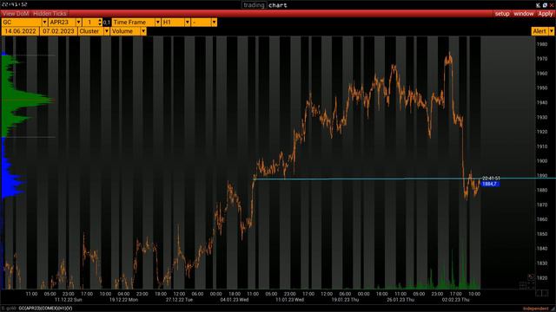The image size is (556, 312).
Task: Click the blue current price label 1884,7
Action: [490, 184]
